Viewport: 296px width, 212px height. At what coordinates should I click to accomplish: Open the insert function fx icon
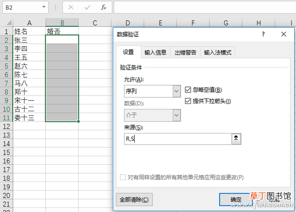(x=104, y=7)
